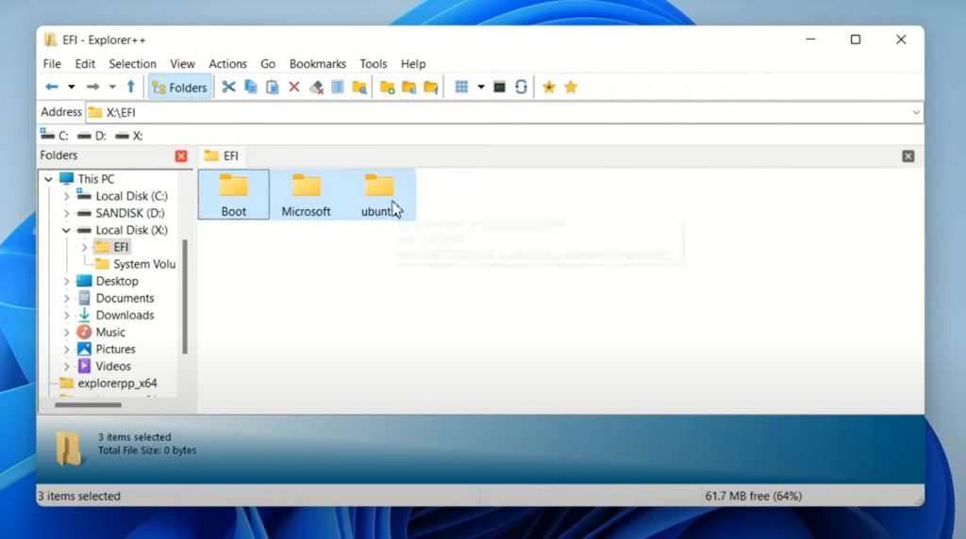Click the folder tree vertical scrollbar

(x=184, y=297)
